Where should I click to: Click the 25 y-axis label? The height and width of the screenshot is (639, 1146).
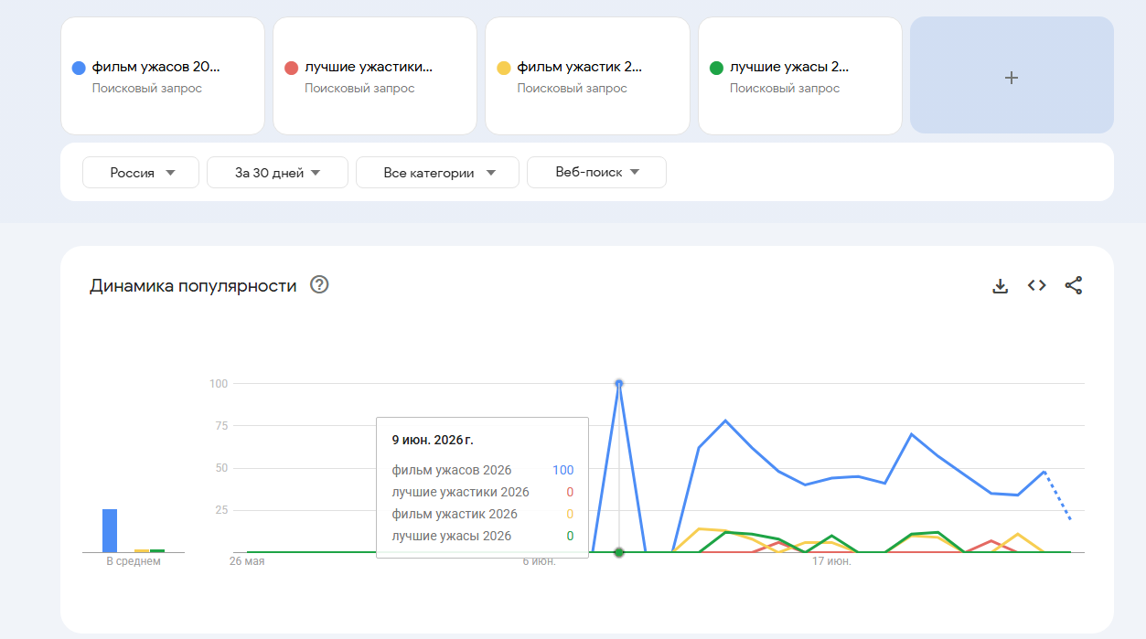220,509
